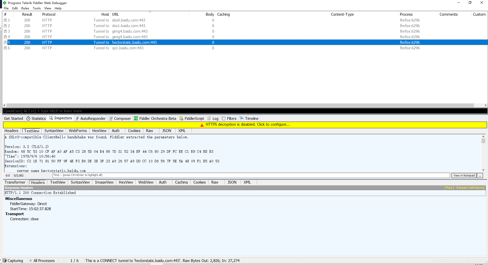The width and height of the screenshot is (488, 265).
Task: Select the dss1.baidu.com:443 session
Action: 245,26
